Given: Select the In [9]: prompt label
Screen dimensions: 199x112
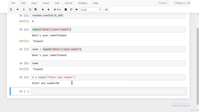Looking at the screenshot, I should [x=25, y=77].
